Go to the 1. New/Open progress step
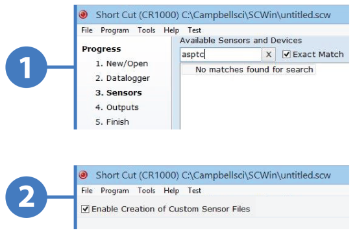Screen dimensions: 357x238 [122, 63]
